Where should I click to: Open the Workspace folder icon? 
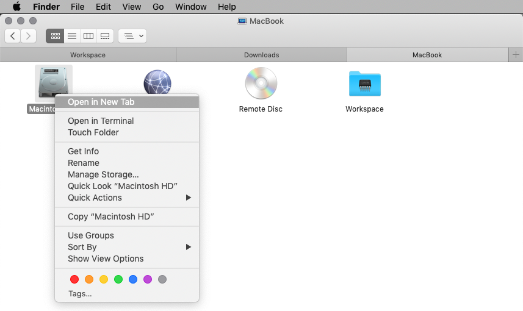(x=364, y=84)
